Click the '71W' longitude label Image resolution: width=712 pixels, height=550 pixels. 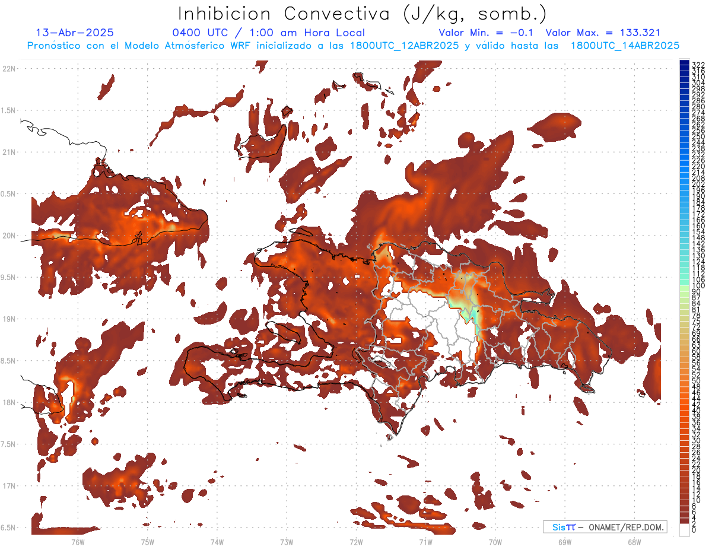[425, 542]
